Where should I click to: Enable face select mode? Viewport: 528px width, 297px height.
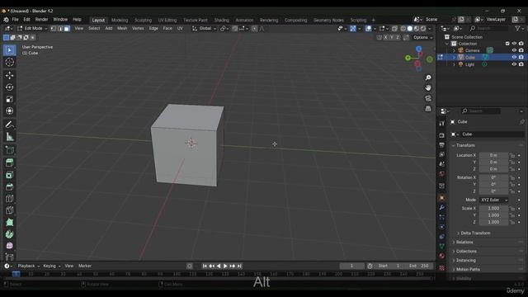pos(67,29)
